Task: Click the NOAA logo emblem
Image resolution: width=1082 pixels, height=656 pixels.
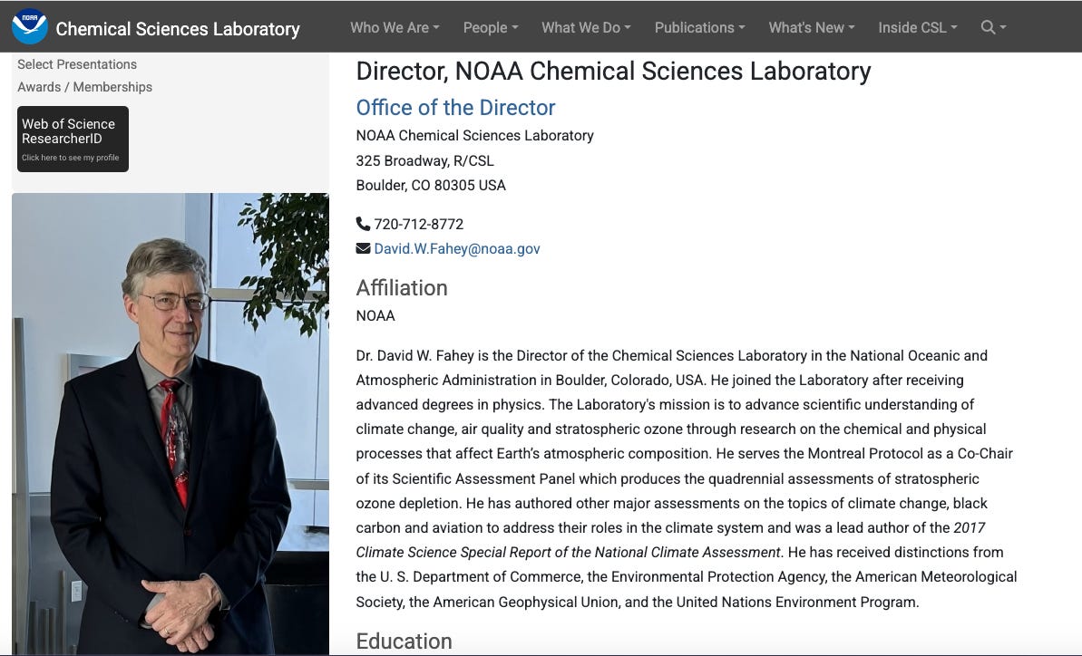Action: point(30,27)
